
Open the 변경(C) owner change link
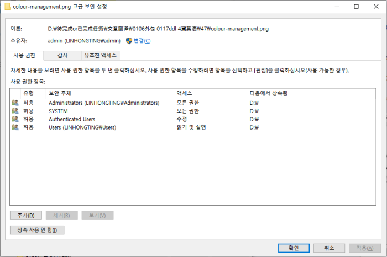(x=142, y=41)
